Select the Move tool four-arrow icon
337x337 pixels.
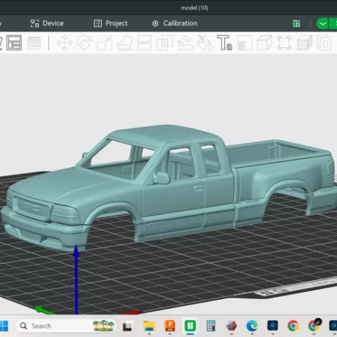coord(65,43)
